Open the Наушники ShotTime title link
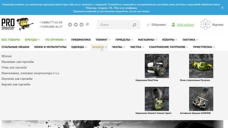The width and height of the screenshot is (228, 128). click(x=147, y=80)
